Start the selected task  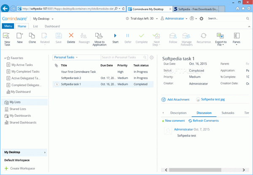tap(115, 38)
